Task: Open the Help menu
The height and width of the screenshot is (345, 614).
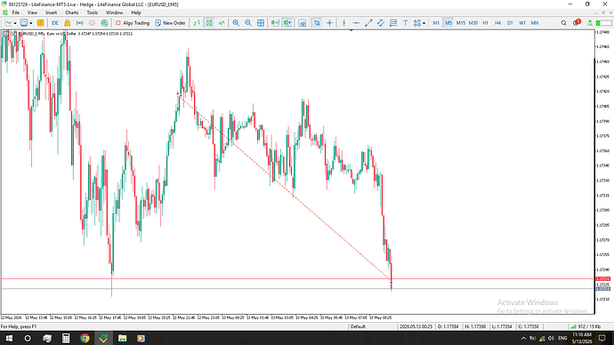Action: coord(136,12)
